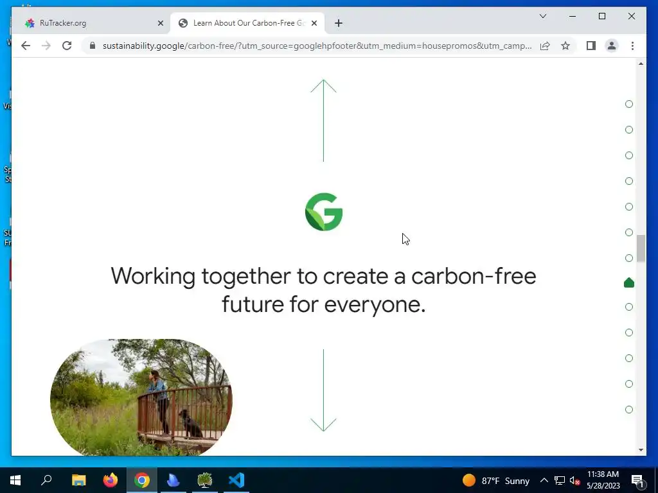
Task: Jump to the seventh section dot
Action: [628, 258]
